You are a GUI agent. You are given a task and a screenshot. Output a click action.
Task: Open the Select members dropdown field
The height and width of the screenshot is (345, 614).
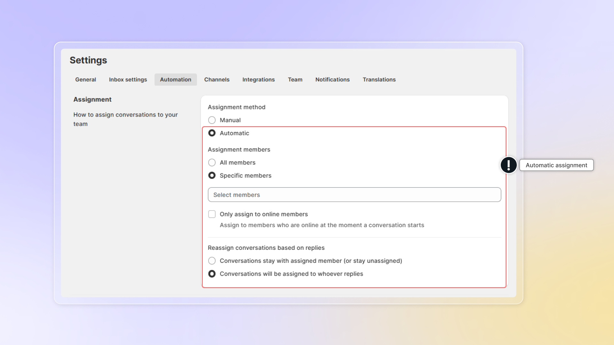354,195
